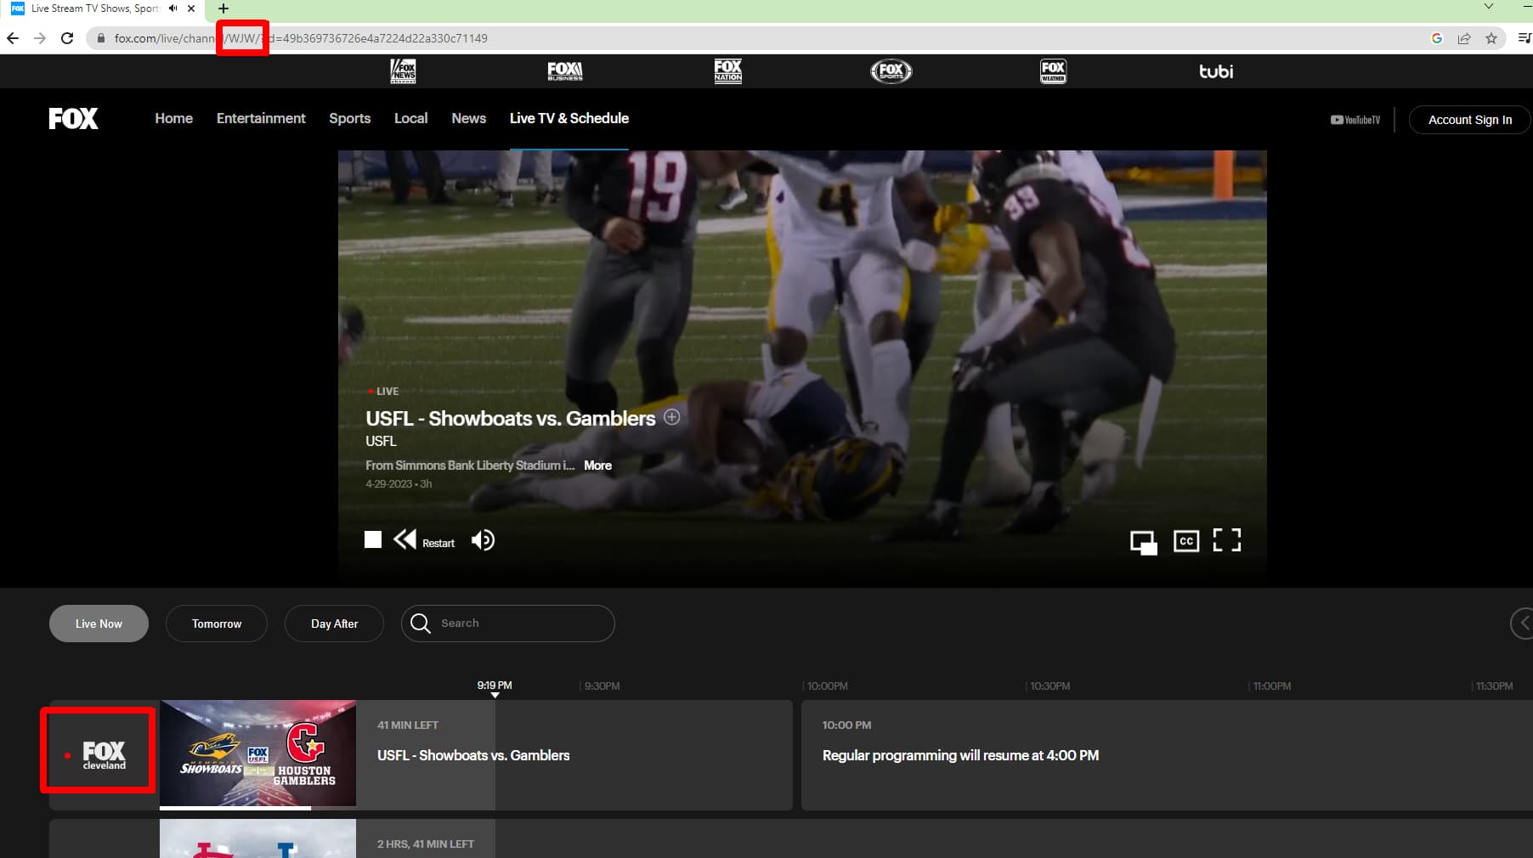Open the Fox News network logo
The height and width of the screenshot is (858, 1533).
(x=403, y=71)
